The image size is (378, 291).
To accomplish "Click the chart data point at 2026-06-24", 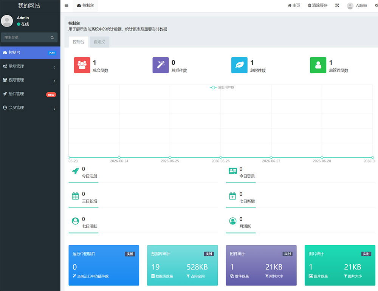I will pyautogui.click(x=119, y=158).
